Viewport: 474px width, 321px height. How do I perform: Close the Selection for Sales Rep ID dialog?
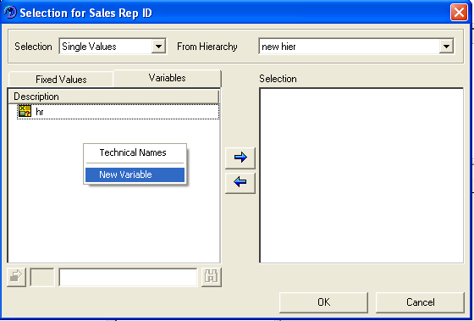459,13
